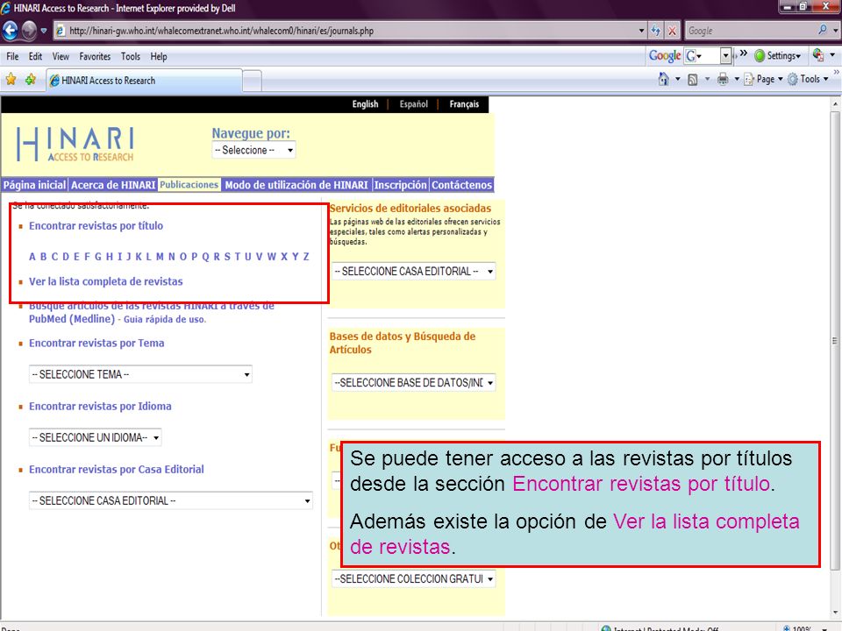Screen dimensions: 842x631
Task: Open Servicios de editoriales CASA EDITORIAL dropdown
Action: 413,272
